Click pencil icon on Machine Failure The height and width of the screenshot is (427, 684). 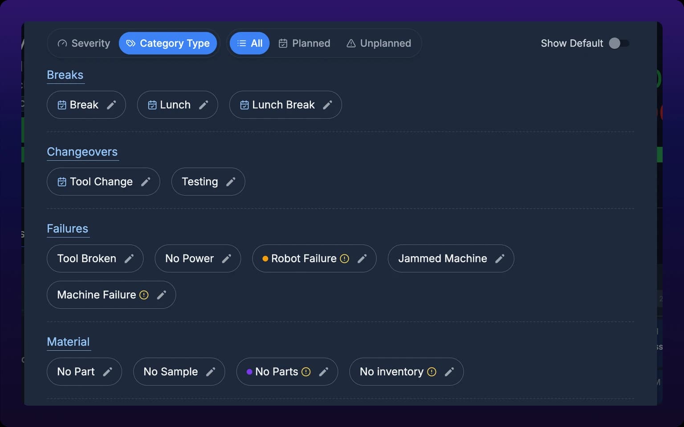click(162, 295)
